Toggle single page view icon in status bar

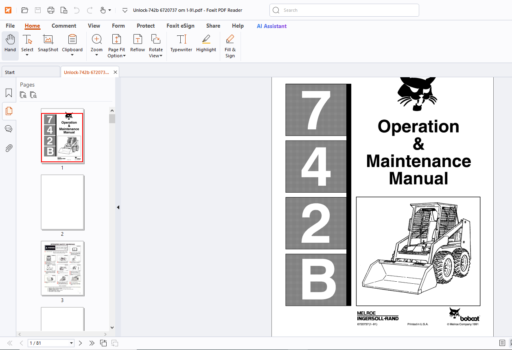tap(502, 343)
